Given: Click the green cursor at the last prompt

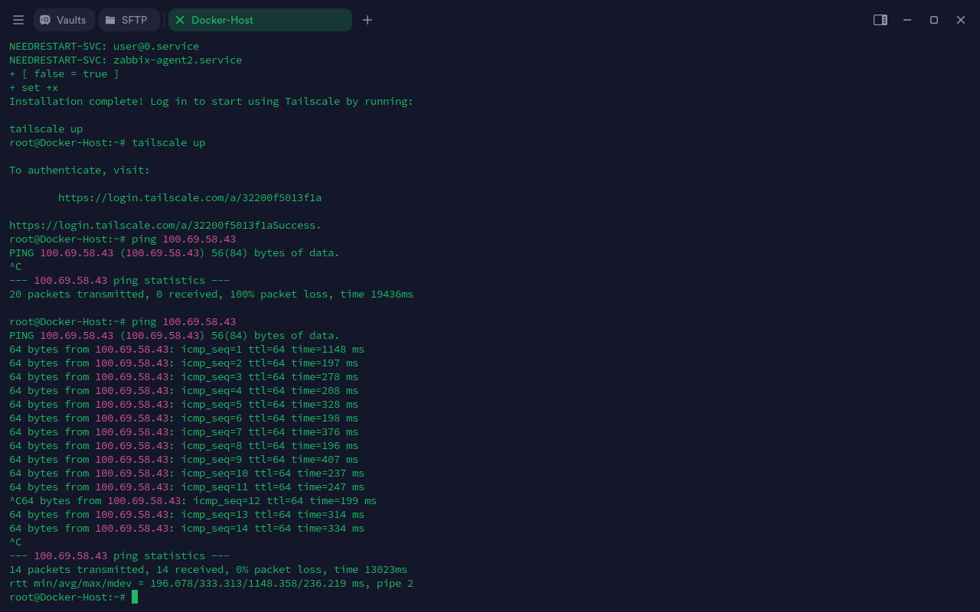Looking at the screenshot, I should click(135, 597).
